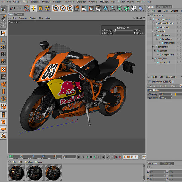Toggle visibility dot for kickstand
The image size is (182, 182).
[177, 27]
